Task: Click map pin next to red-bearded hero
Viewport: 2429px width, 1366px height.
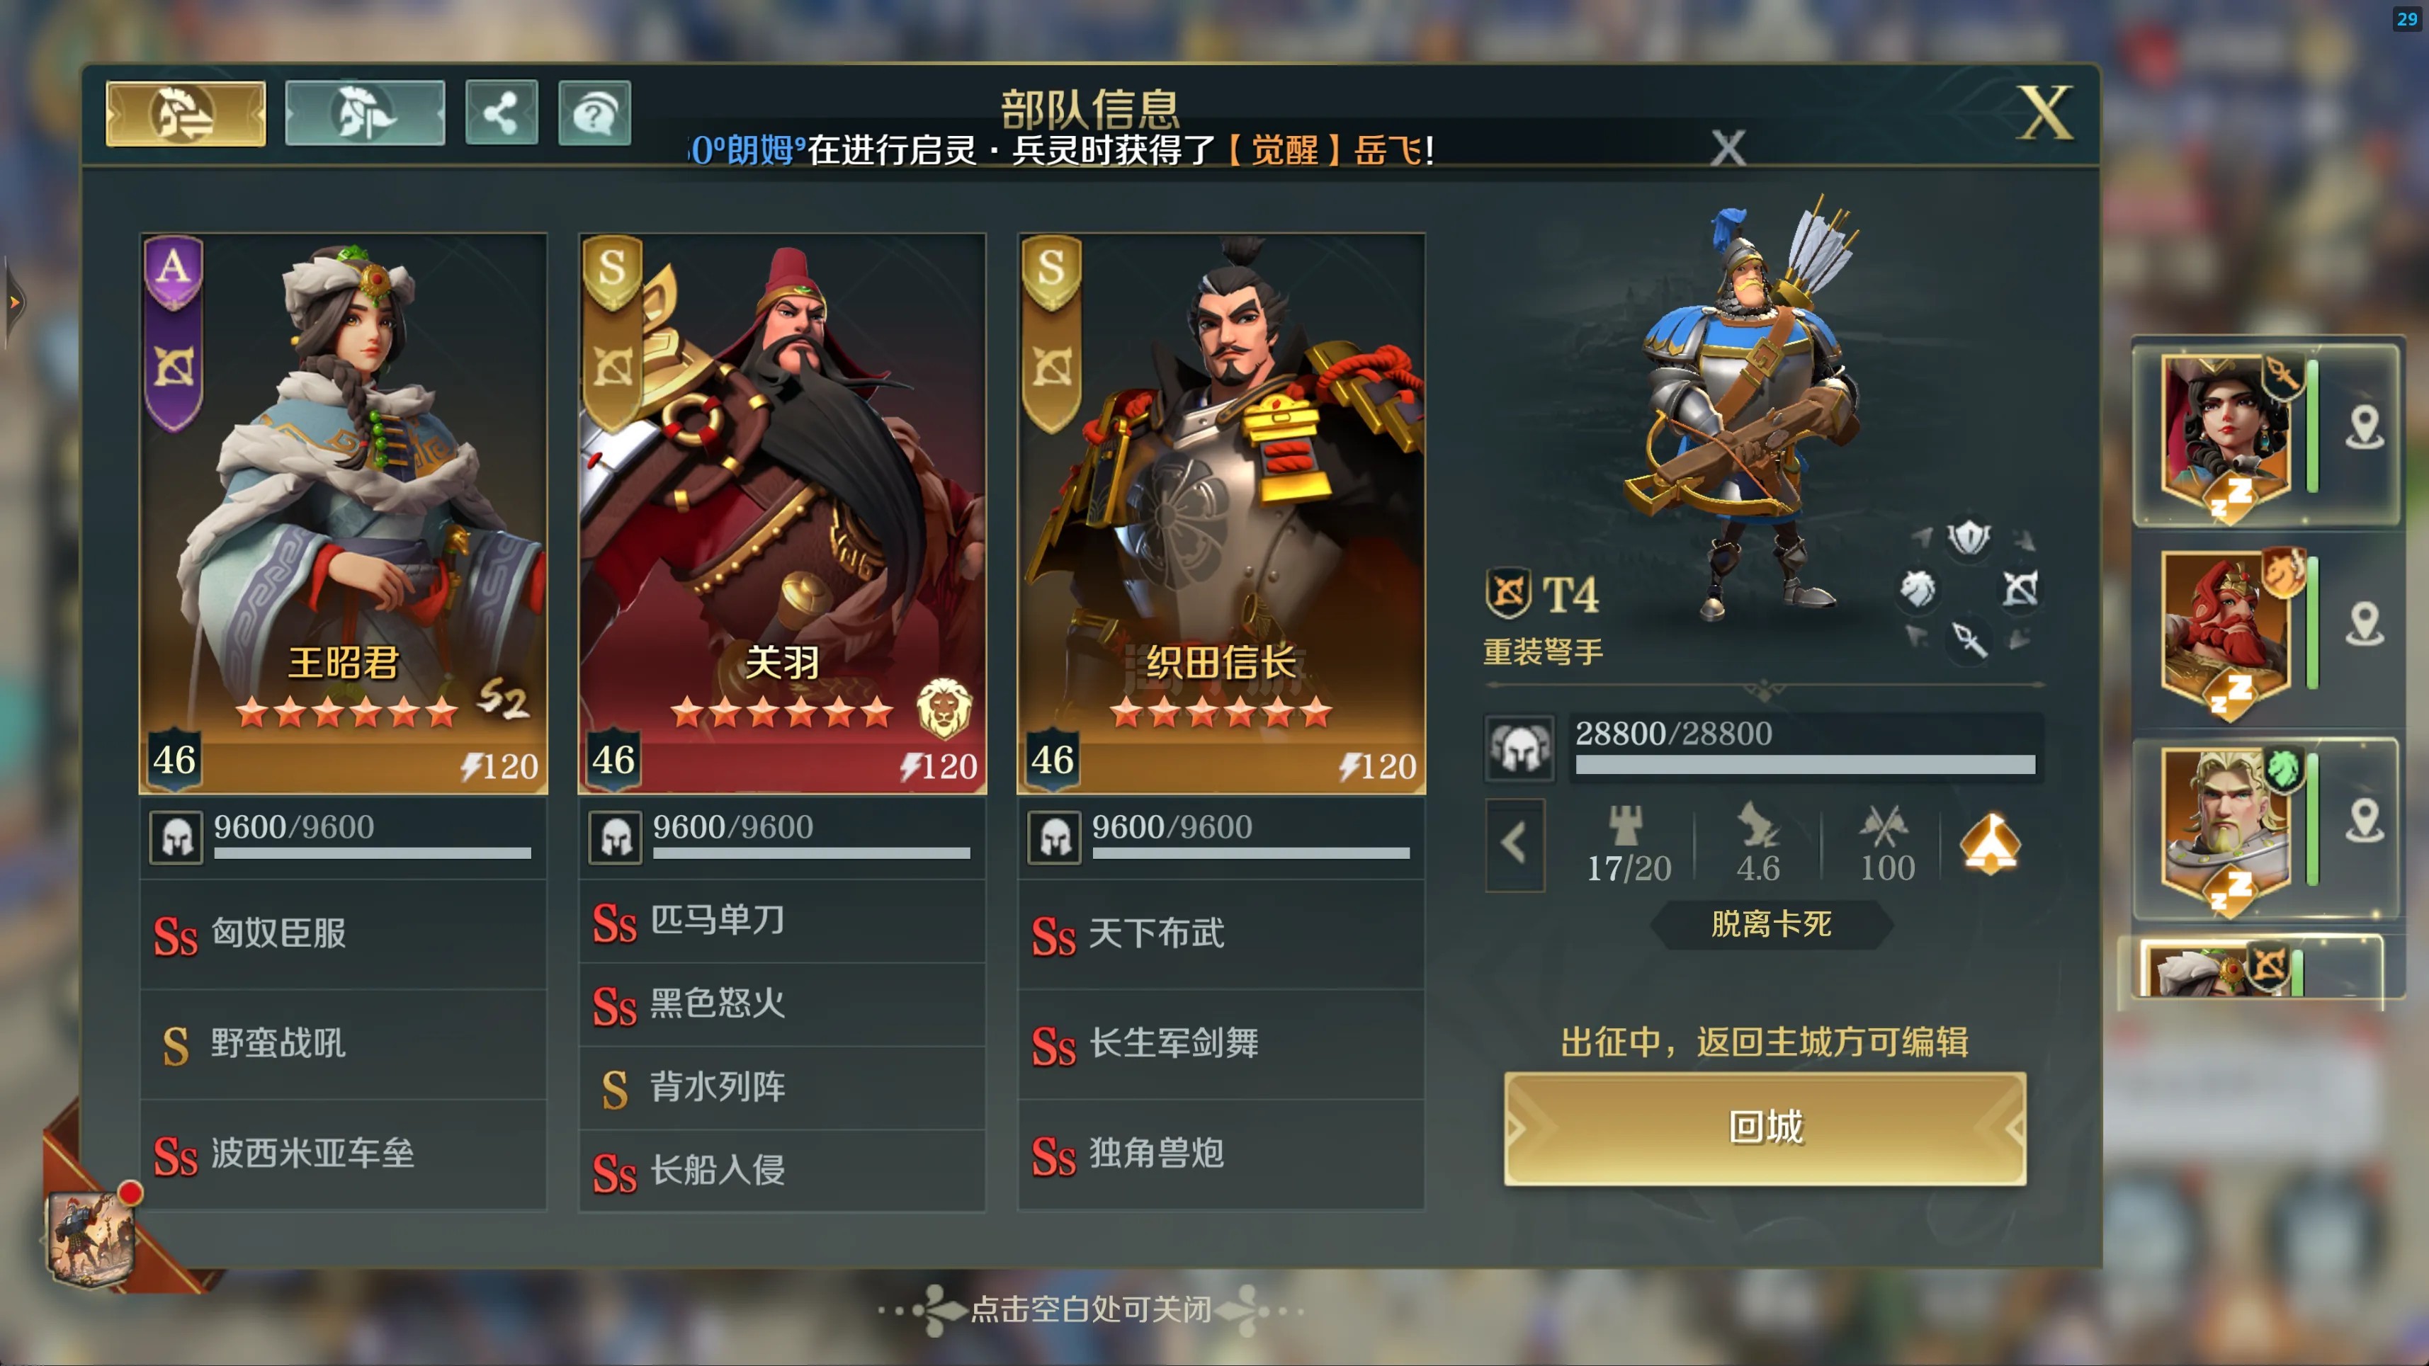Action: pos(2364,623)
